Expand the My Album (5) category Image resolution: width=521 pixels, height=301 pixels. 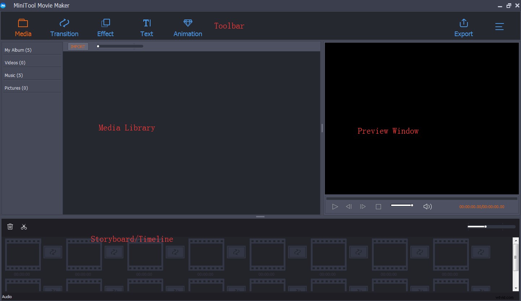(x=18, y=50)
